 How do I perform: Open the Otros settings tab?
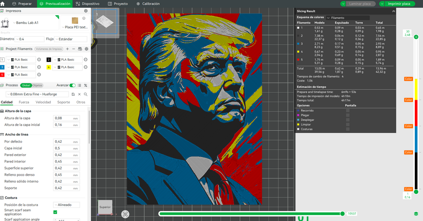(x=81, y=102)
